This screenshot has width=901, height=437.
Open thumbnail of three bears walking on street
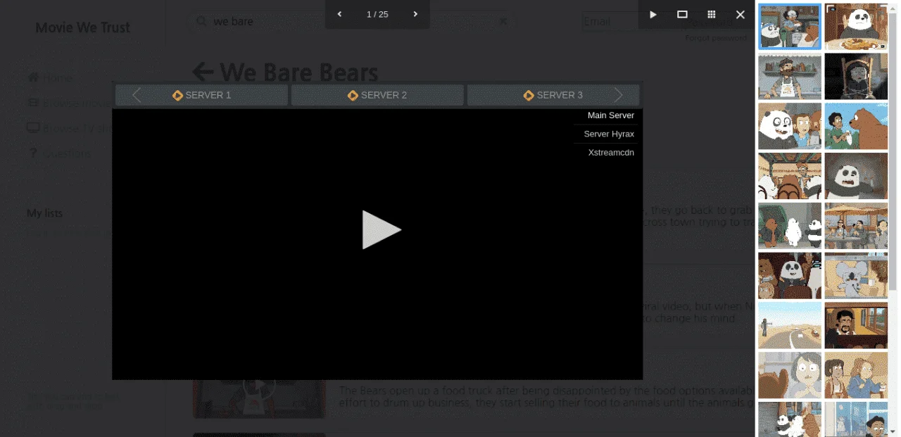[790, 226]
